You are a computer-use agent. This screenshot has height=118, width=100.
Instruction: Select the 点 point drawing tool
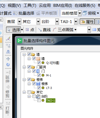click(30, 30)
